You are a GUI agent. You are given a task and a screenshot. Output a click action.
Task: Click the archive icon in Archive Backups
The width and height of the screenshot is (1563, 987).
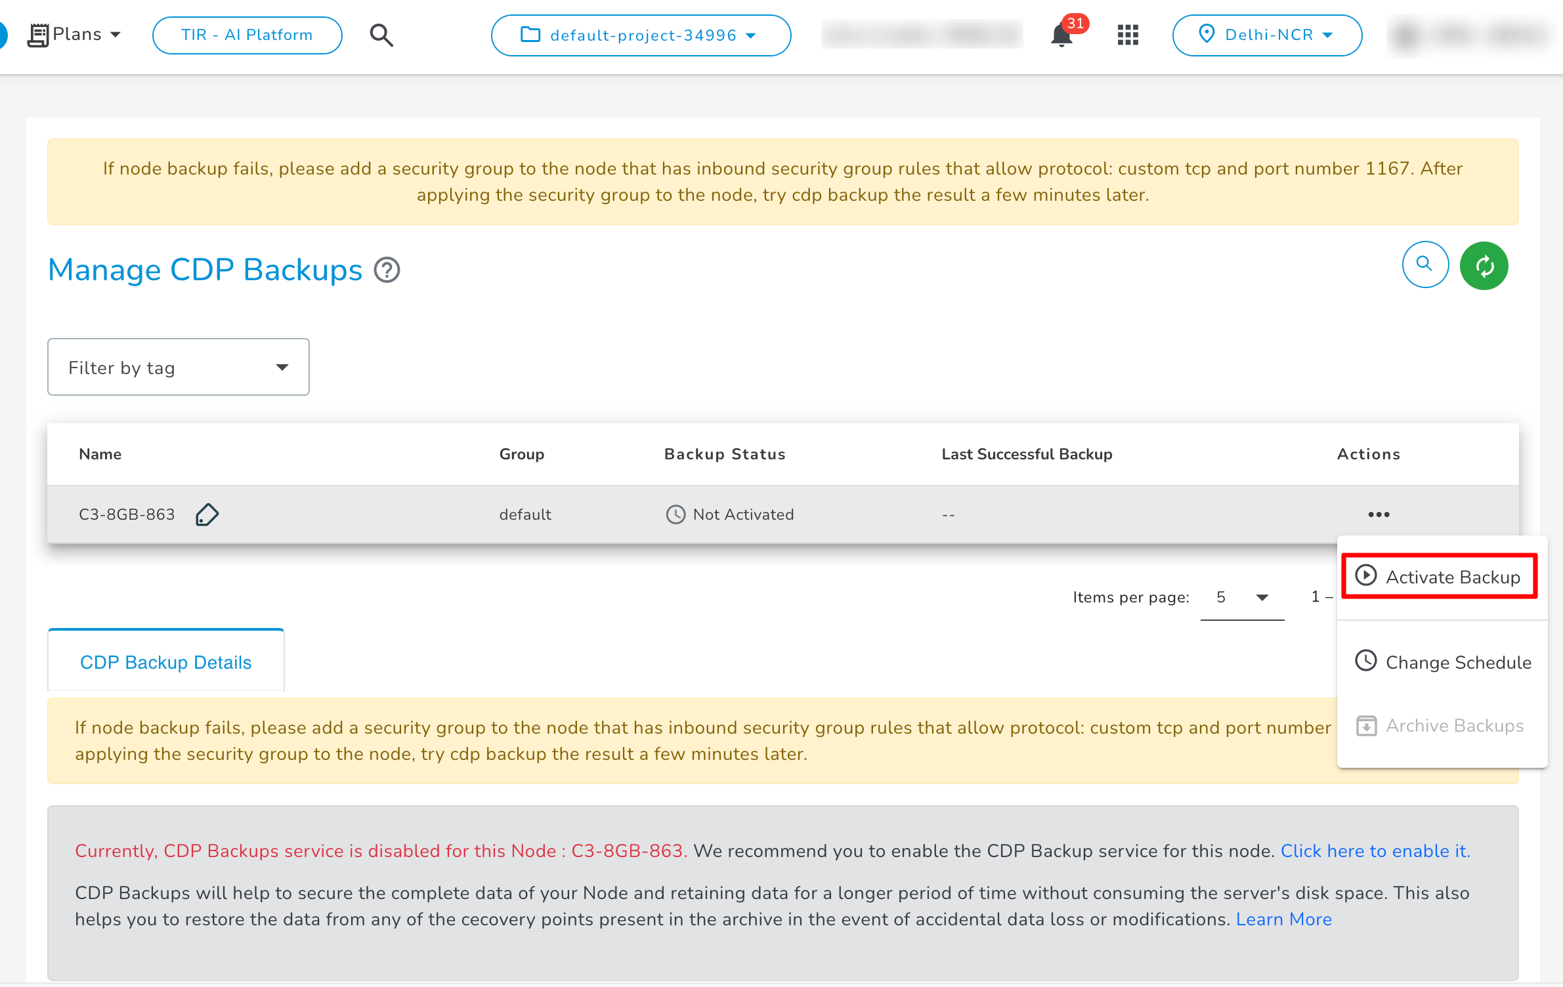(1367, 726)
